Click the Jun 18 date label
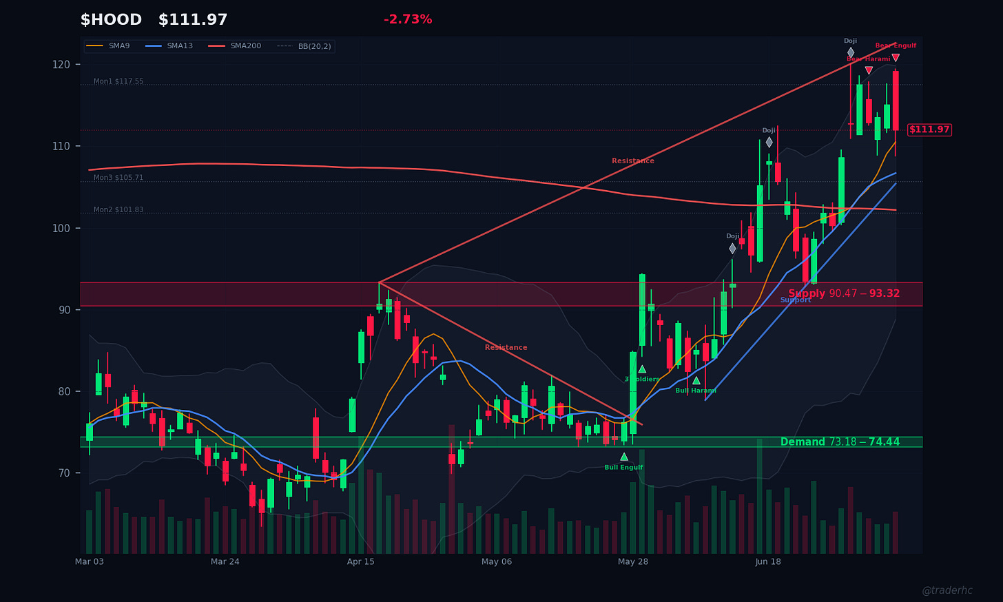 pos(768,562)
